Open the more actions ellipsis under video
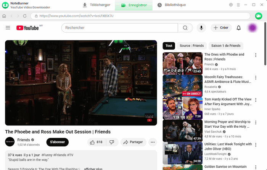 coord(153,142)
